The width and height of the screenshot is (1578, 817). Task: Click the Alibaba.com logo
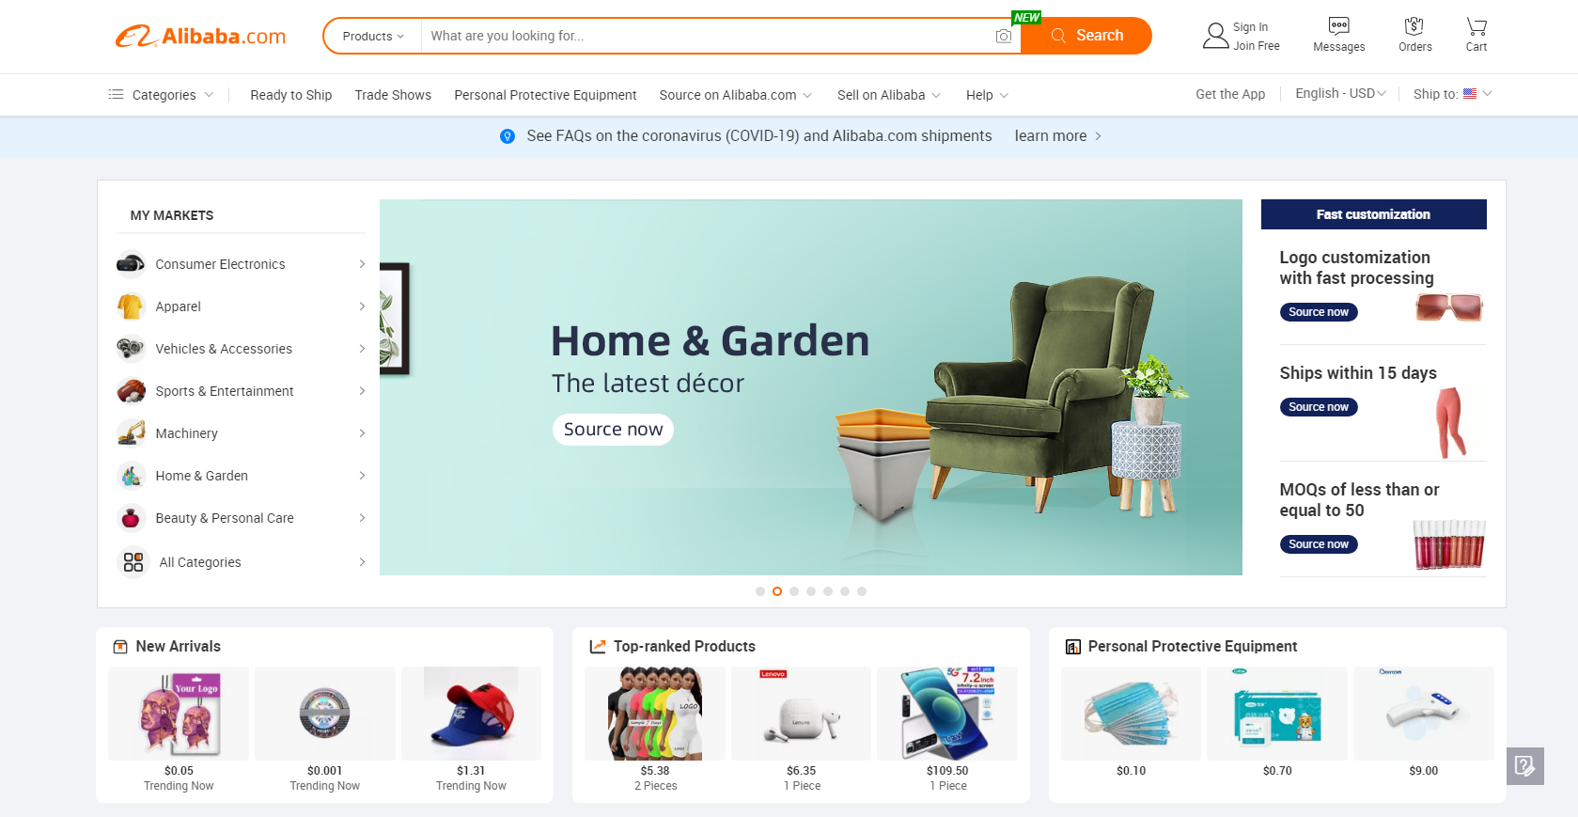tap(200, 36)
